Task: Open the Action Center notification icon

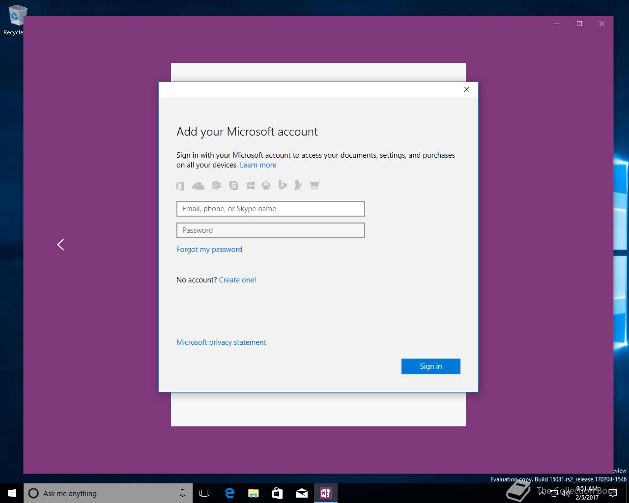Action: [x=612, y=493]
